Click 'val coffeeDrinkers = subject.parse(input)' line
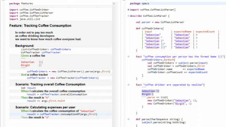Viewport: 226px width, 127px height. click(178, 63)
